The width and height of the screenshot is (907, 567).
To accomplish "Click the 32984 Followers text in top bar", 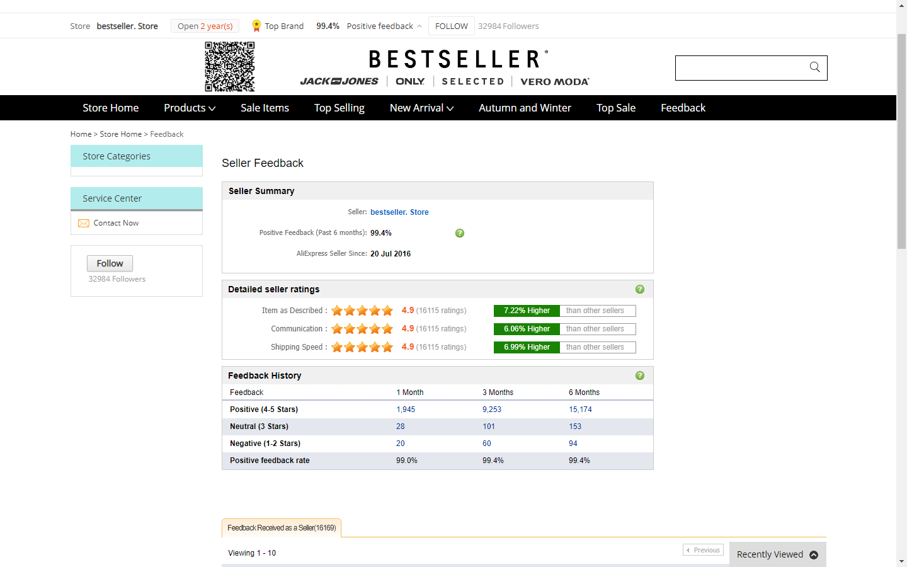I will 508,26.
